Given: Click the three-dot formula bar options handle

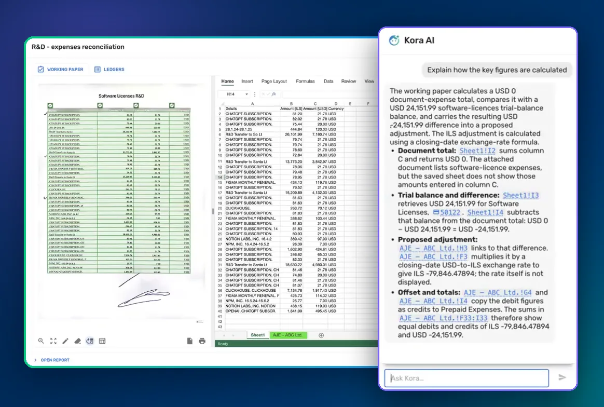Looking at the screenshot, I should point(255,94).
